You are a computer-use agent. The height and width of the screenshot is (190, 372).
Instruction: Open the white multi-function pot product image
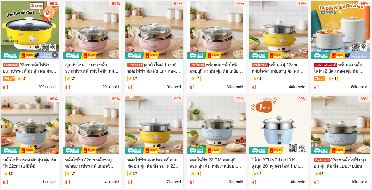tap(341, 30)
